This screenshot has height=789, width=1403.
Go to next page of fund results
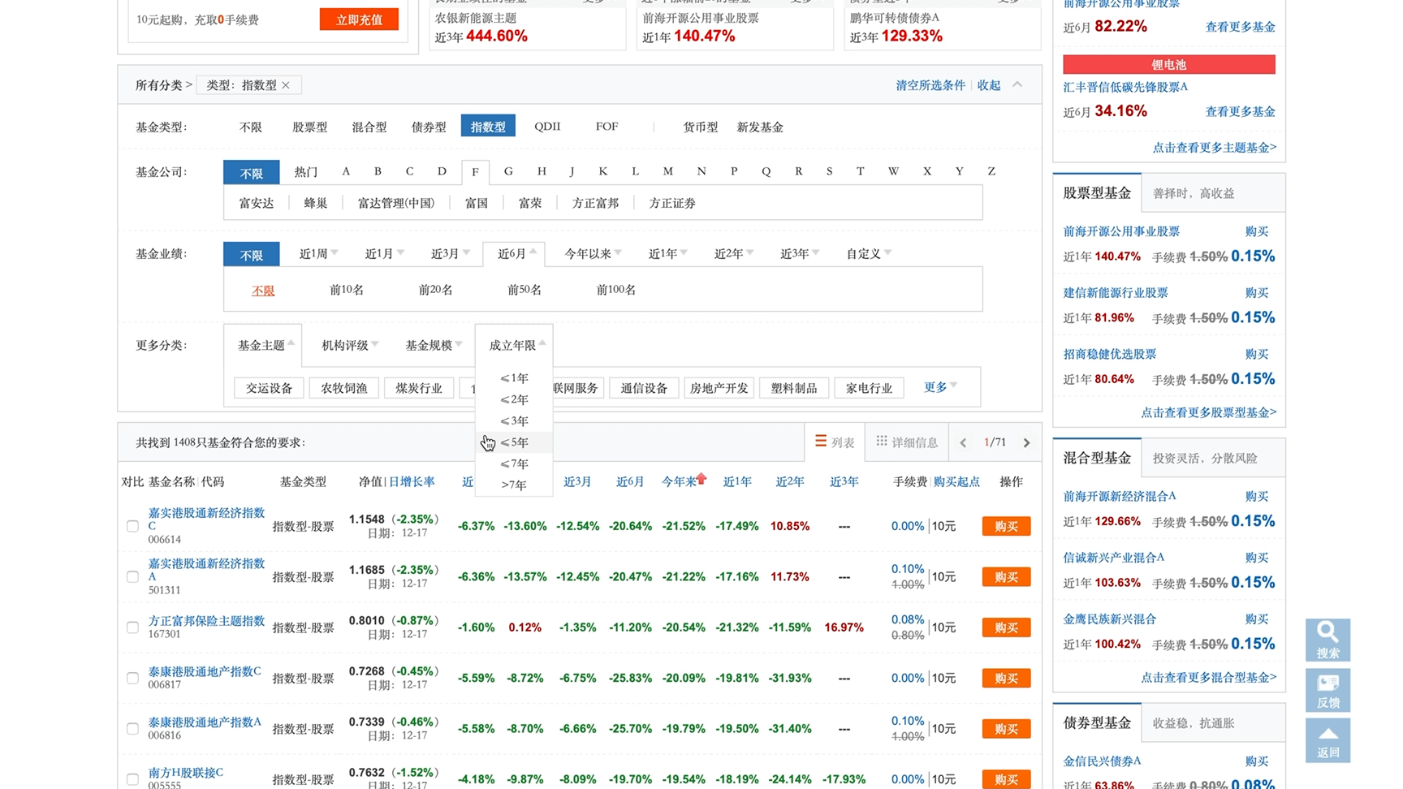(1026, 442)
